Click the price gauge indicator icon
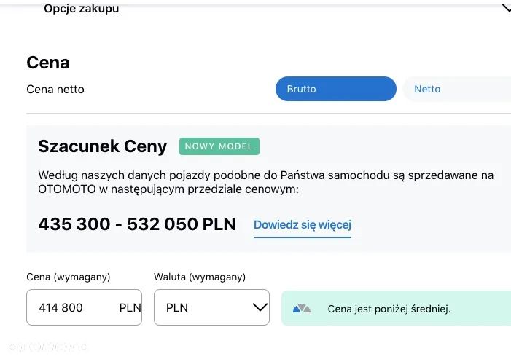 [x=302, y=309]
